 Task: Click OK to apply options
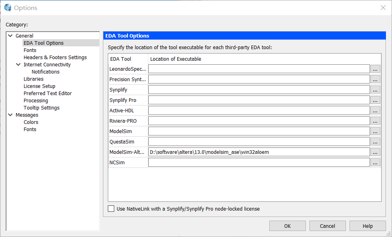(287, 226)
